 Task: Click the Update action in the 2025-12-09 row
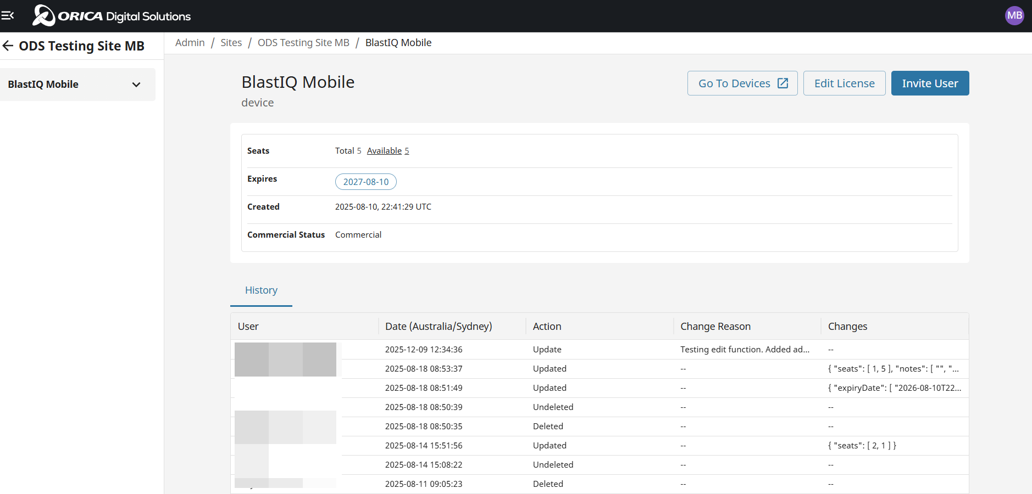pyautogui.click(x=547, y=350)
